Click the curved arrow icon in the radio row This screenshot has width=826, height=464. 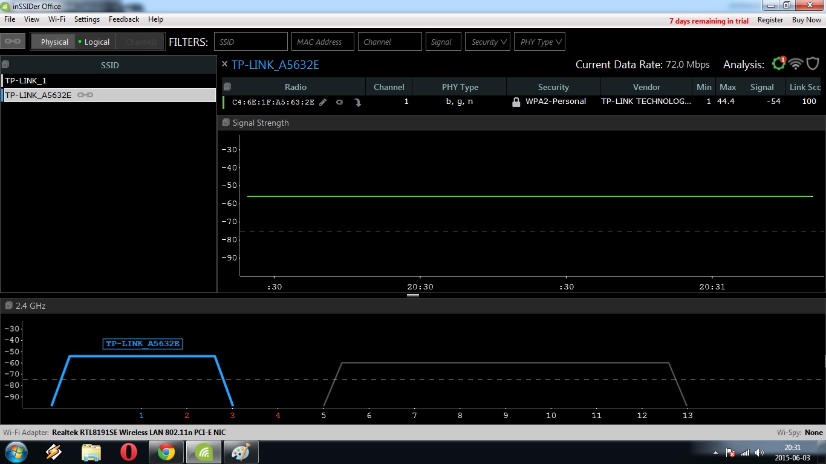pos(357,102)
